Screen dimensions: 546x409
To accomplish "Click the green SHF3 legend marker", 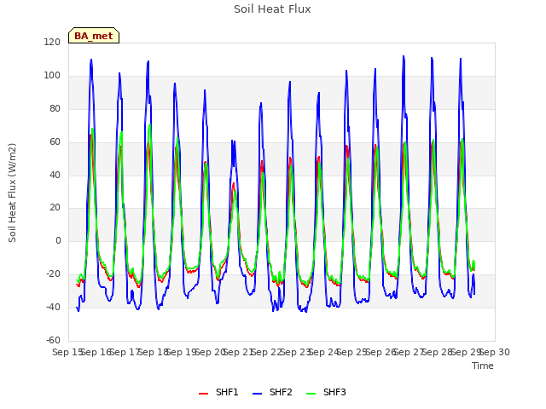I will point(311,394).
